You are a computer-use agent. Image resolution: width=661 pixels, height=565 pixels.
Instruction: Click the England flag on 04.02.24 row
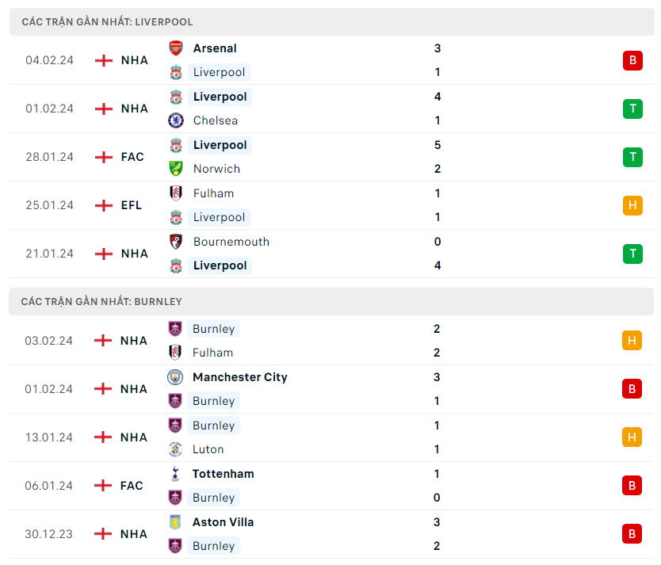pos(104,60)
